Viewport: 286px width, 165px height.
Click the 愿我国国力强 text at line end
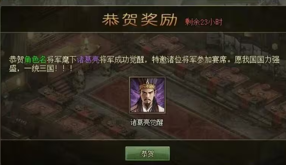[x=257, y=60]
